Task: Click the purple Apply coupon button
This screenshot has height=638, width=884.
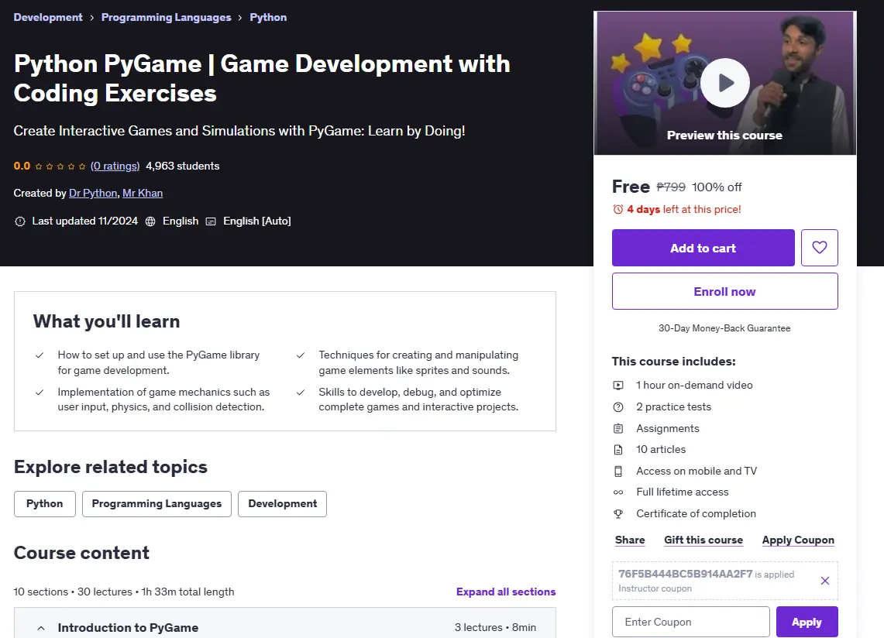Action: 807,622
